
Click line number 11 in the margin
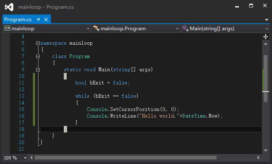coord(22,83)
